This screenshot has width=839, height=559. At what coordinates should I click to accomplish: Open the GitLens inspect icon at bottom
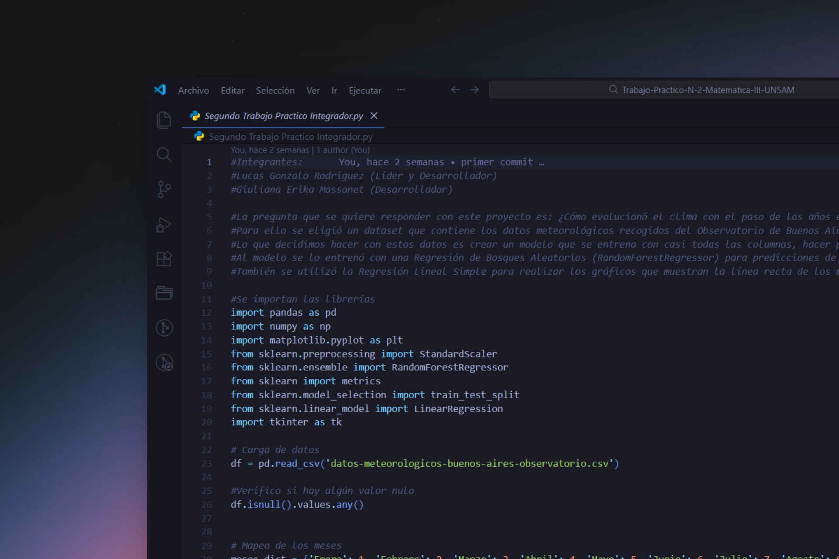[x=164, y=362]
